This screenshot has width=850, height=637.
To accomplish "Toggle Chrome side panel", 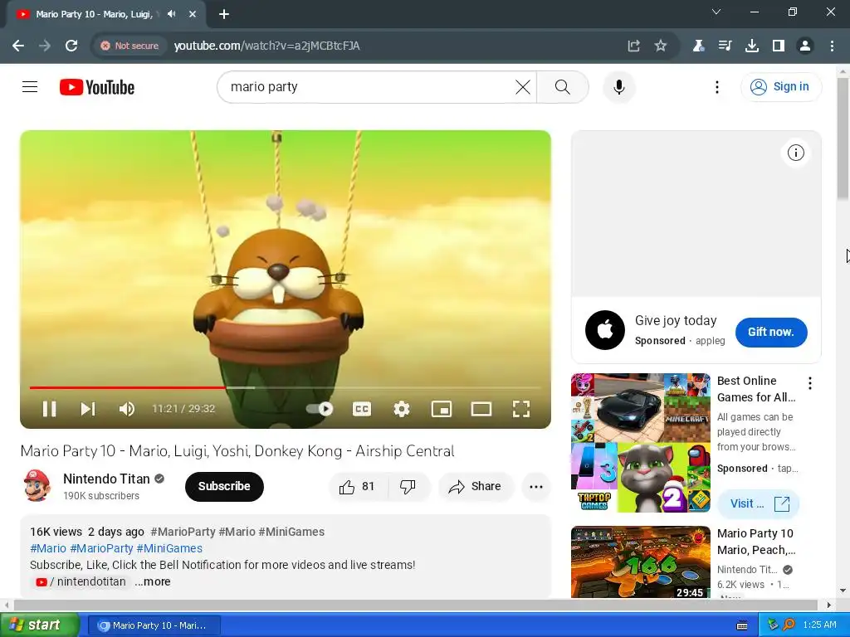I will (x=779, y=46).
